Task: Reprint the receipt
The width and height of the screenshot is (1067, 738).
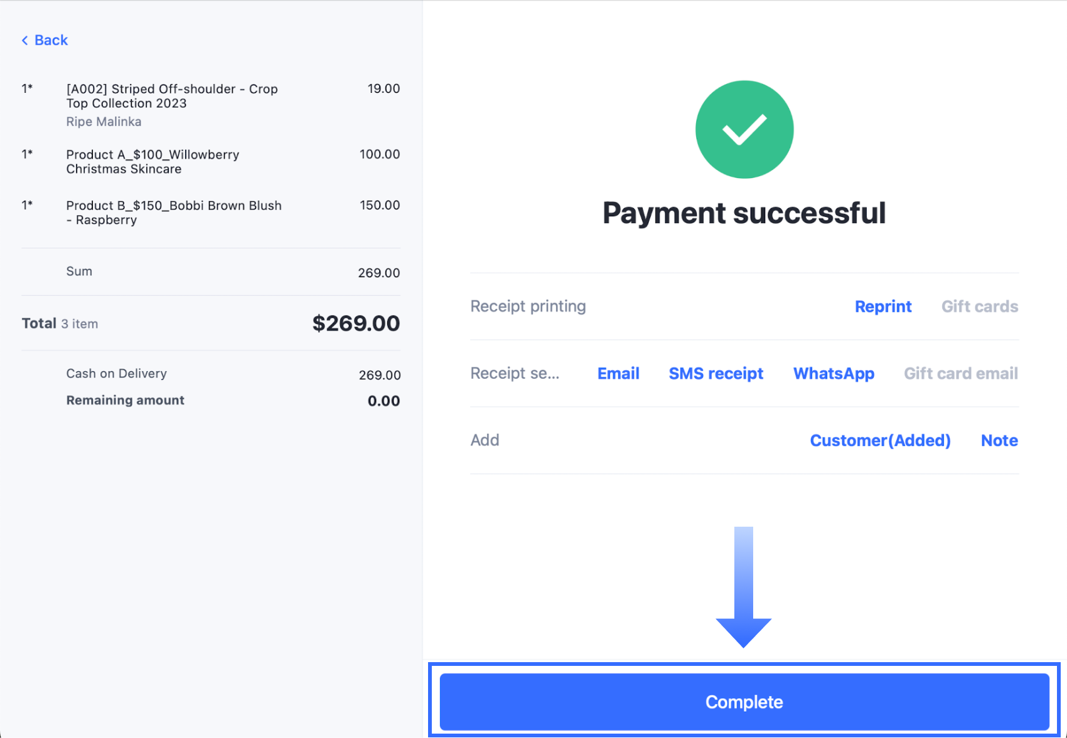Action: pos(882,307)
